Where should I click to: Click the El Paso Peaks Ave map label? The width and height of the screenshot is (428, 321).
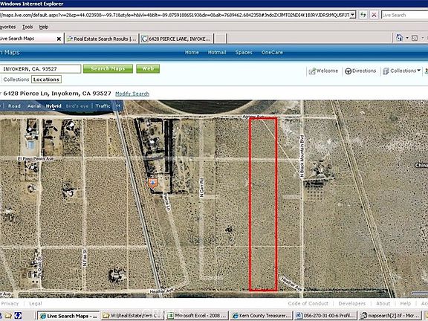[x=36, y=158]
